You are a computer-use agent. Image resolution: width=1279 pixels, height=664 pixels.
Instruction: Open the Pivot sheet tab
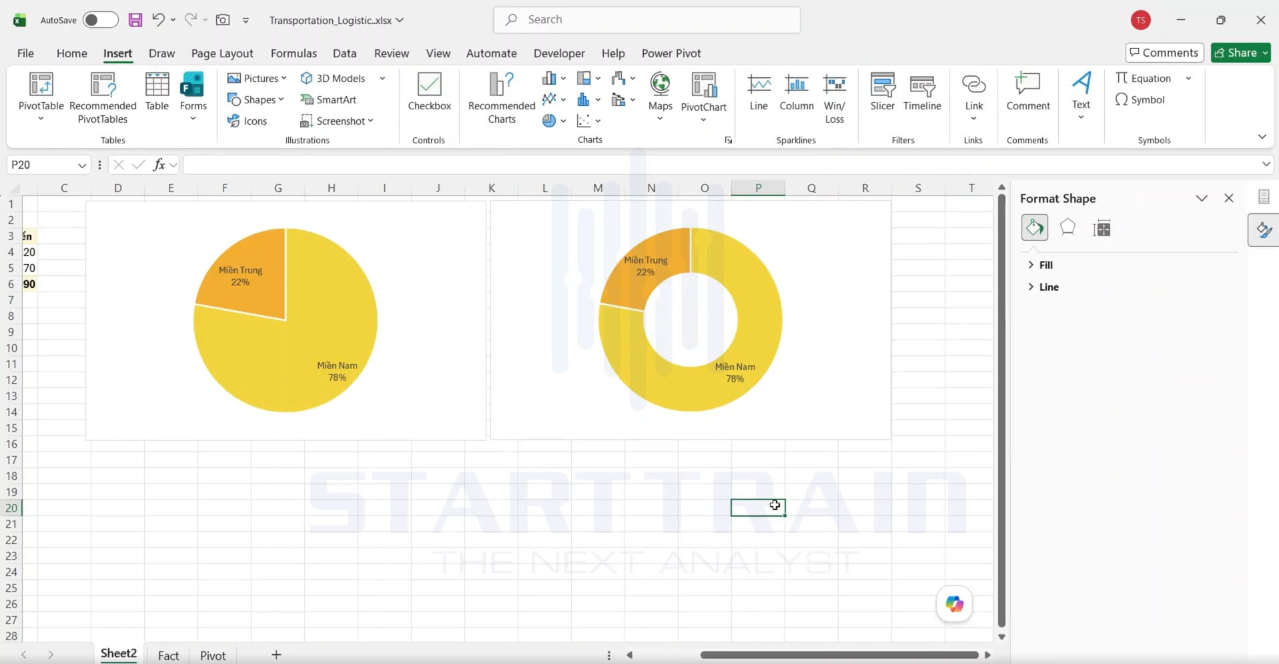tap(213, 655)
